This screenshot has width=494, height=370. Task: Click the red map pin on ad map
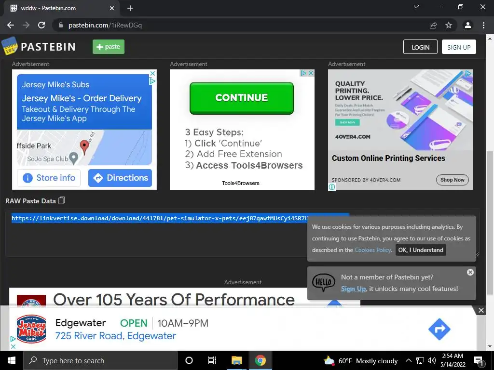point(84,147)
